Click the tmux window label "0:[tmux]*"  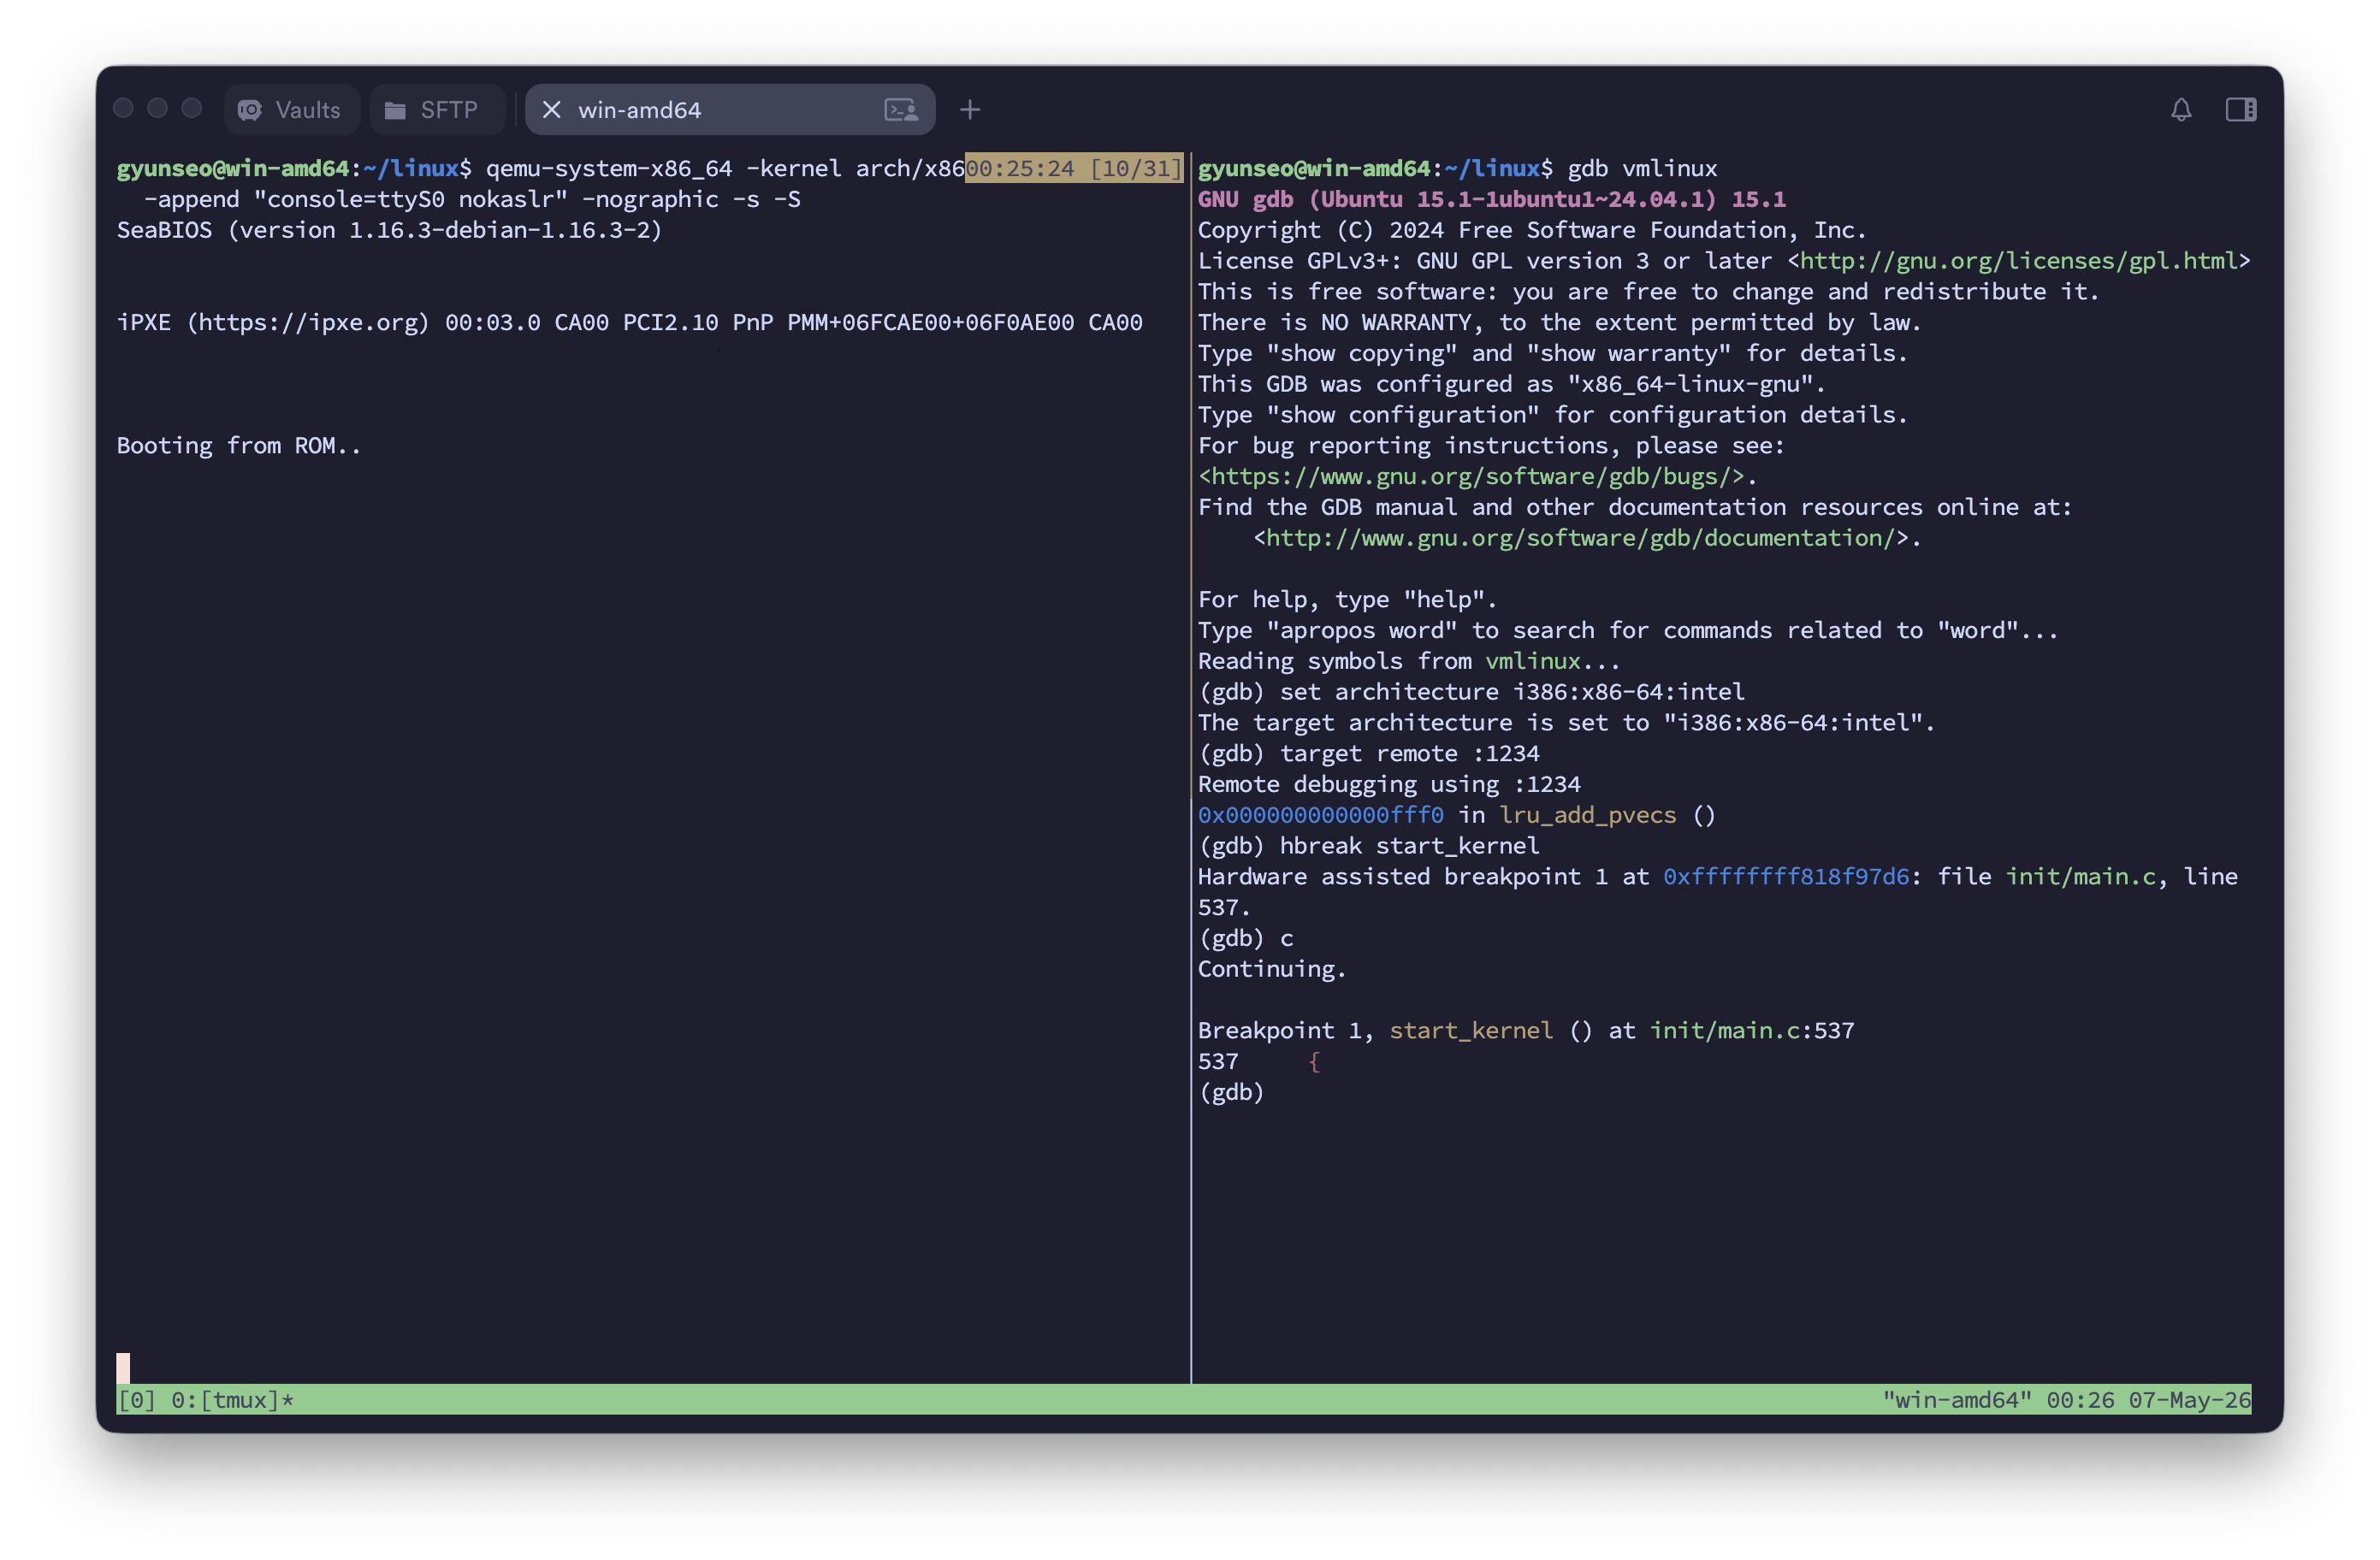(233, 1401)
